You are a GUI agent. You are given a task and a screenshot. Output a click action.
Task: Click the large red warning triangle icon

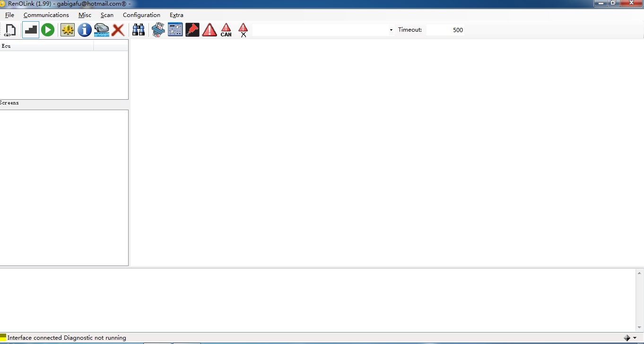(209, 30)
